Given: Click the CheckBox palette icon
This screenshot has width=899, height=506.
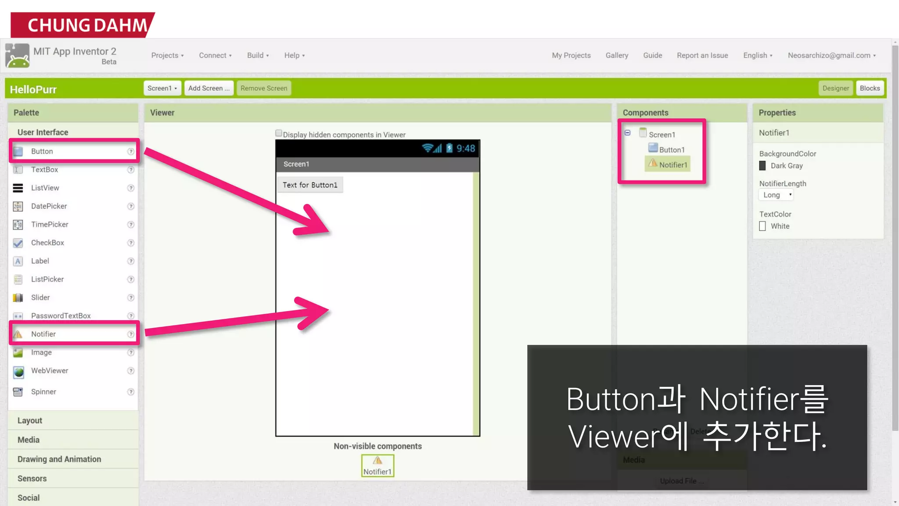Looking at the screenshot, I should point(18,243).
